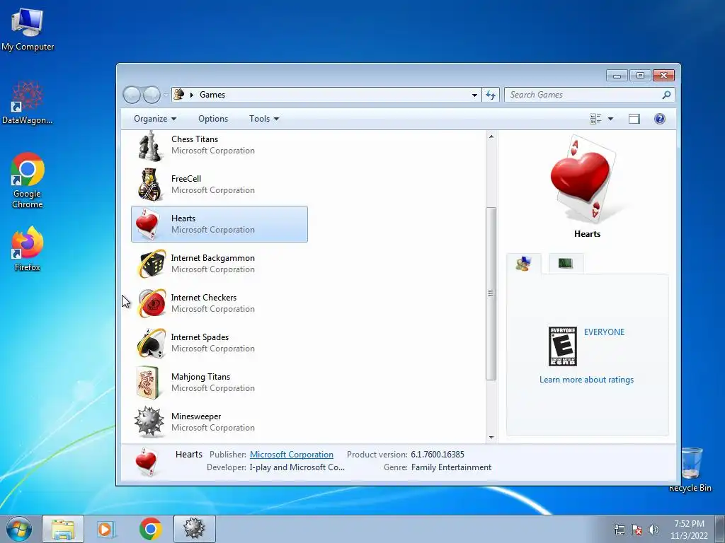Switch to the ratings tab in preview pane

pyautogui.click(x=523, y=264)
